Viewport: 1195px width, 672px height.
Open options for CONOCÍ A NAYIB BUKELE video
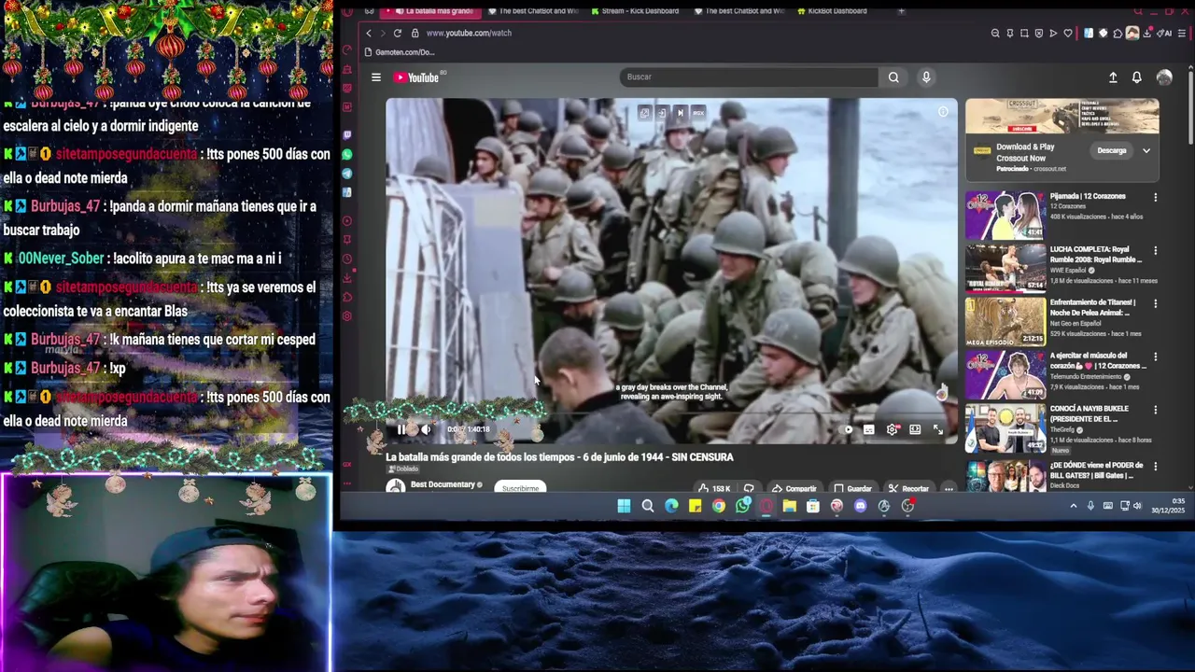[1155, 410]
